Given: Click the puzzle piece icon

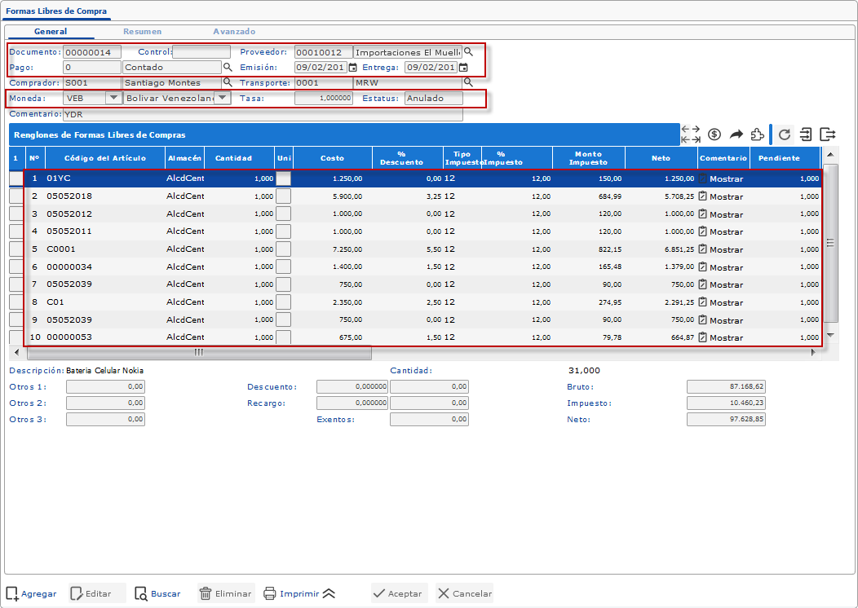Looking at the screenshot, I should pyautogui.click(x=757, y=134).
